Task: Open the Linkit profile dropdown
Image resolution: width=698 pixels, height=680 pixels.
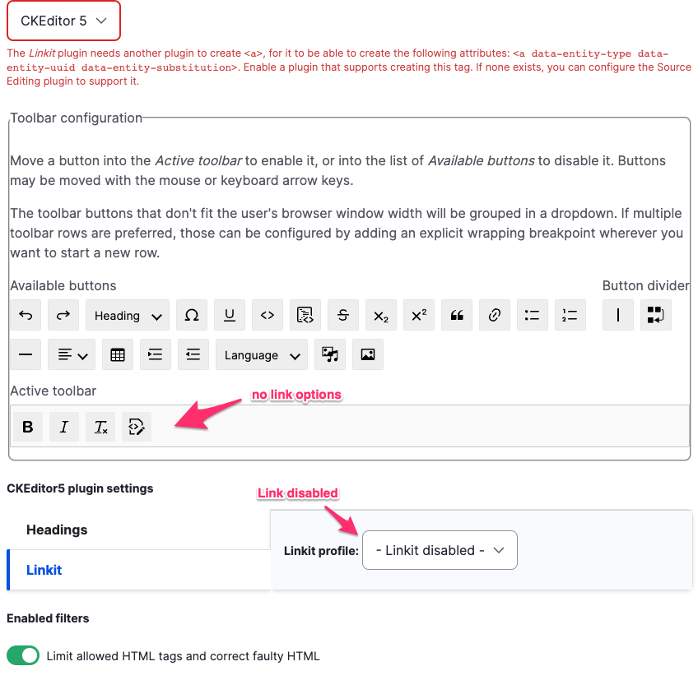Action: [440, 550]
